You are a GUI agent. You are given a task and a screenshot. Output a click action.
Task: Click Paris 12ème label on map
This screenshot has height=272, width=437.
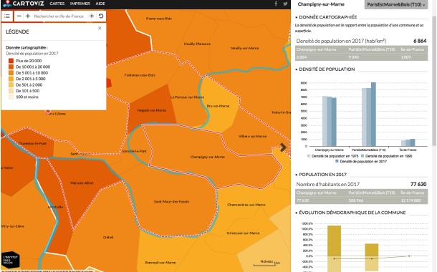pos(56,114)
